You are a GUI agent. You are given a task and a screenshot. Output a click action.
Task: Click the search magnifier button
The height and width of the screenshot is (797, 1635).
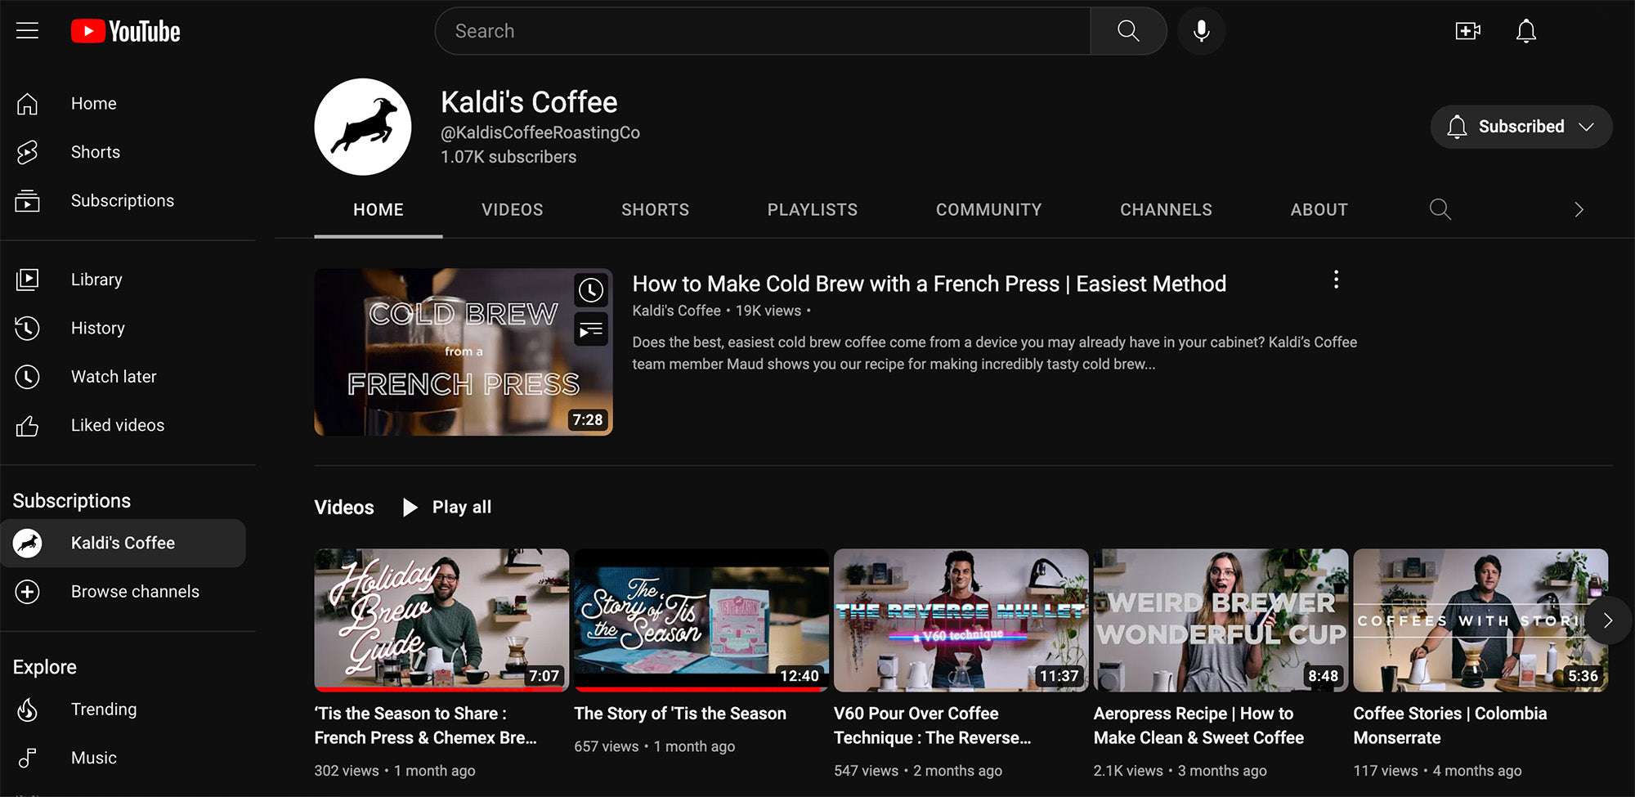1128,31
